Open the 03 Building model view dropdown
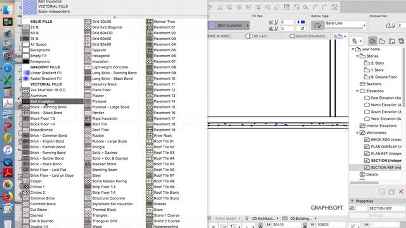This screenshot has height=228, width=406. click(303, 218)
